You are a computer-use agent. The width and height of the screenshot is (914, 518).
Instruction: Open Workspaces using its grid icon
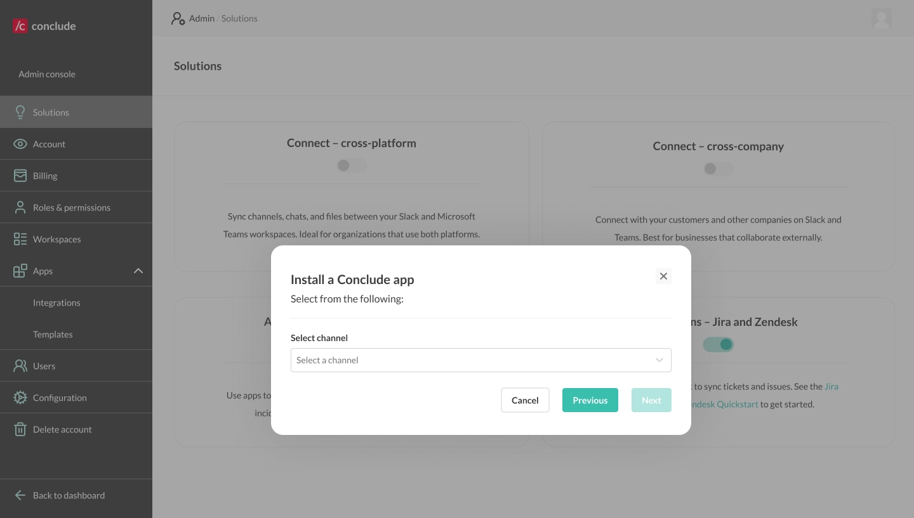tap(20, 239)
